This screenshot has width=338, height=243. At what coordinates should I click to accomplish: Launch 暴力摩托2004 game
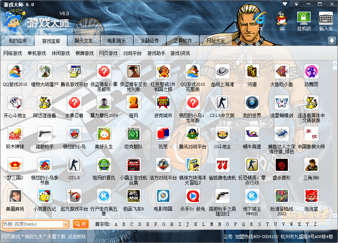click(x=104, y=103)
